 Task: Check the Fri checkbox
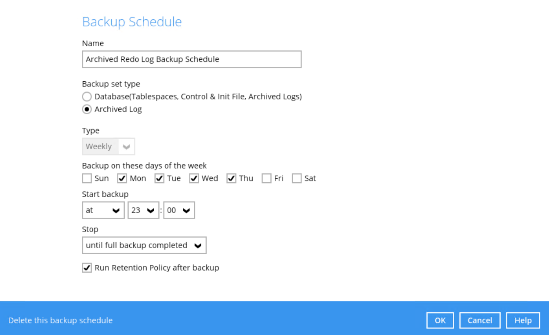tap(266, 179)
